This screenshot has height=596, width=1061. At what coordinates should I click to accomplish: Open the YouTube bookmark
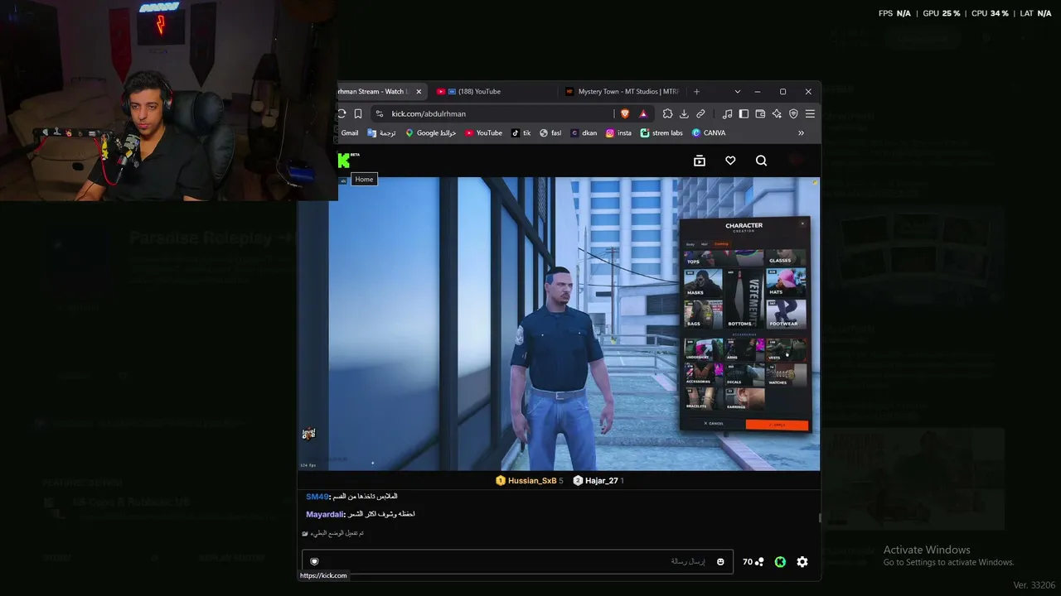483,132
